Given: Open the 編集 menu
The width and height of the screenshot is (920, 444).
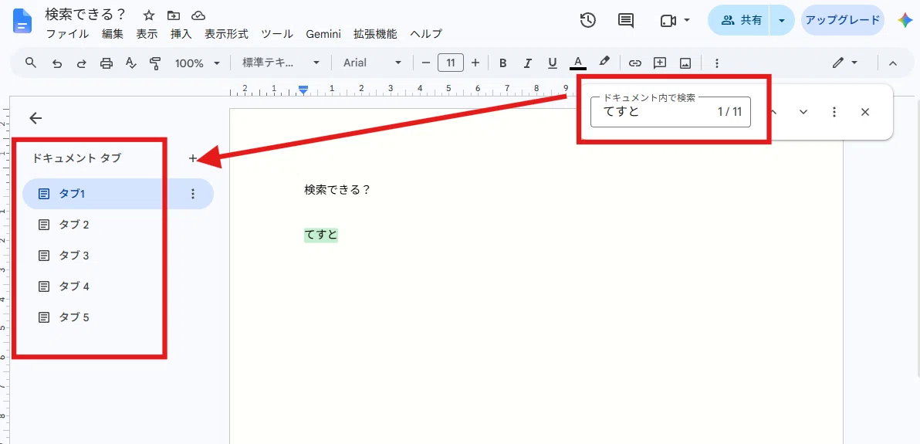Looking at the screenshot, I should click(x=112, y=33).
